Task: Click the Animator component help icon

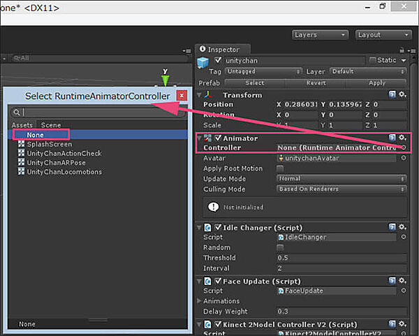Action: (x=392, y=138)
